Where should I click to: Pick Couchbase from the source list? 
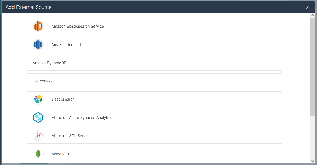[x=43, y=81]
